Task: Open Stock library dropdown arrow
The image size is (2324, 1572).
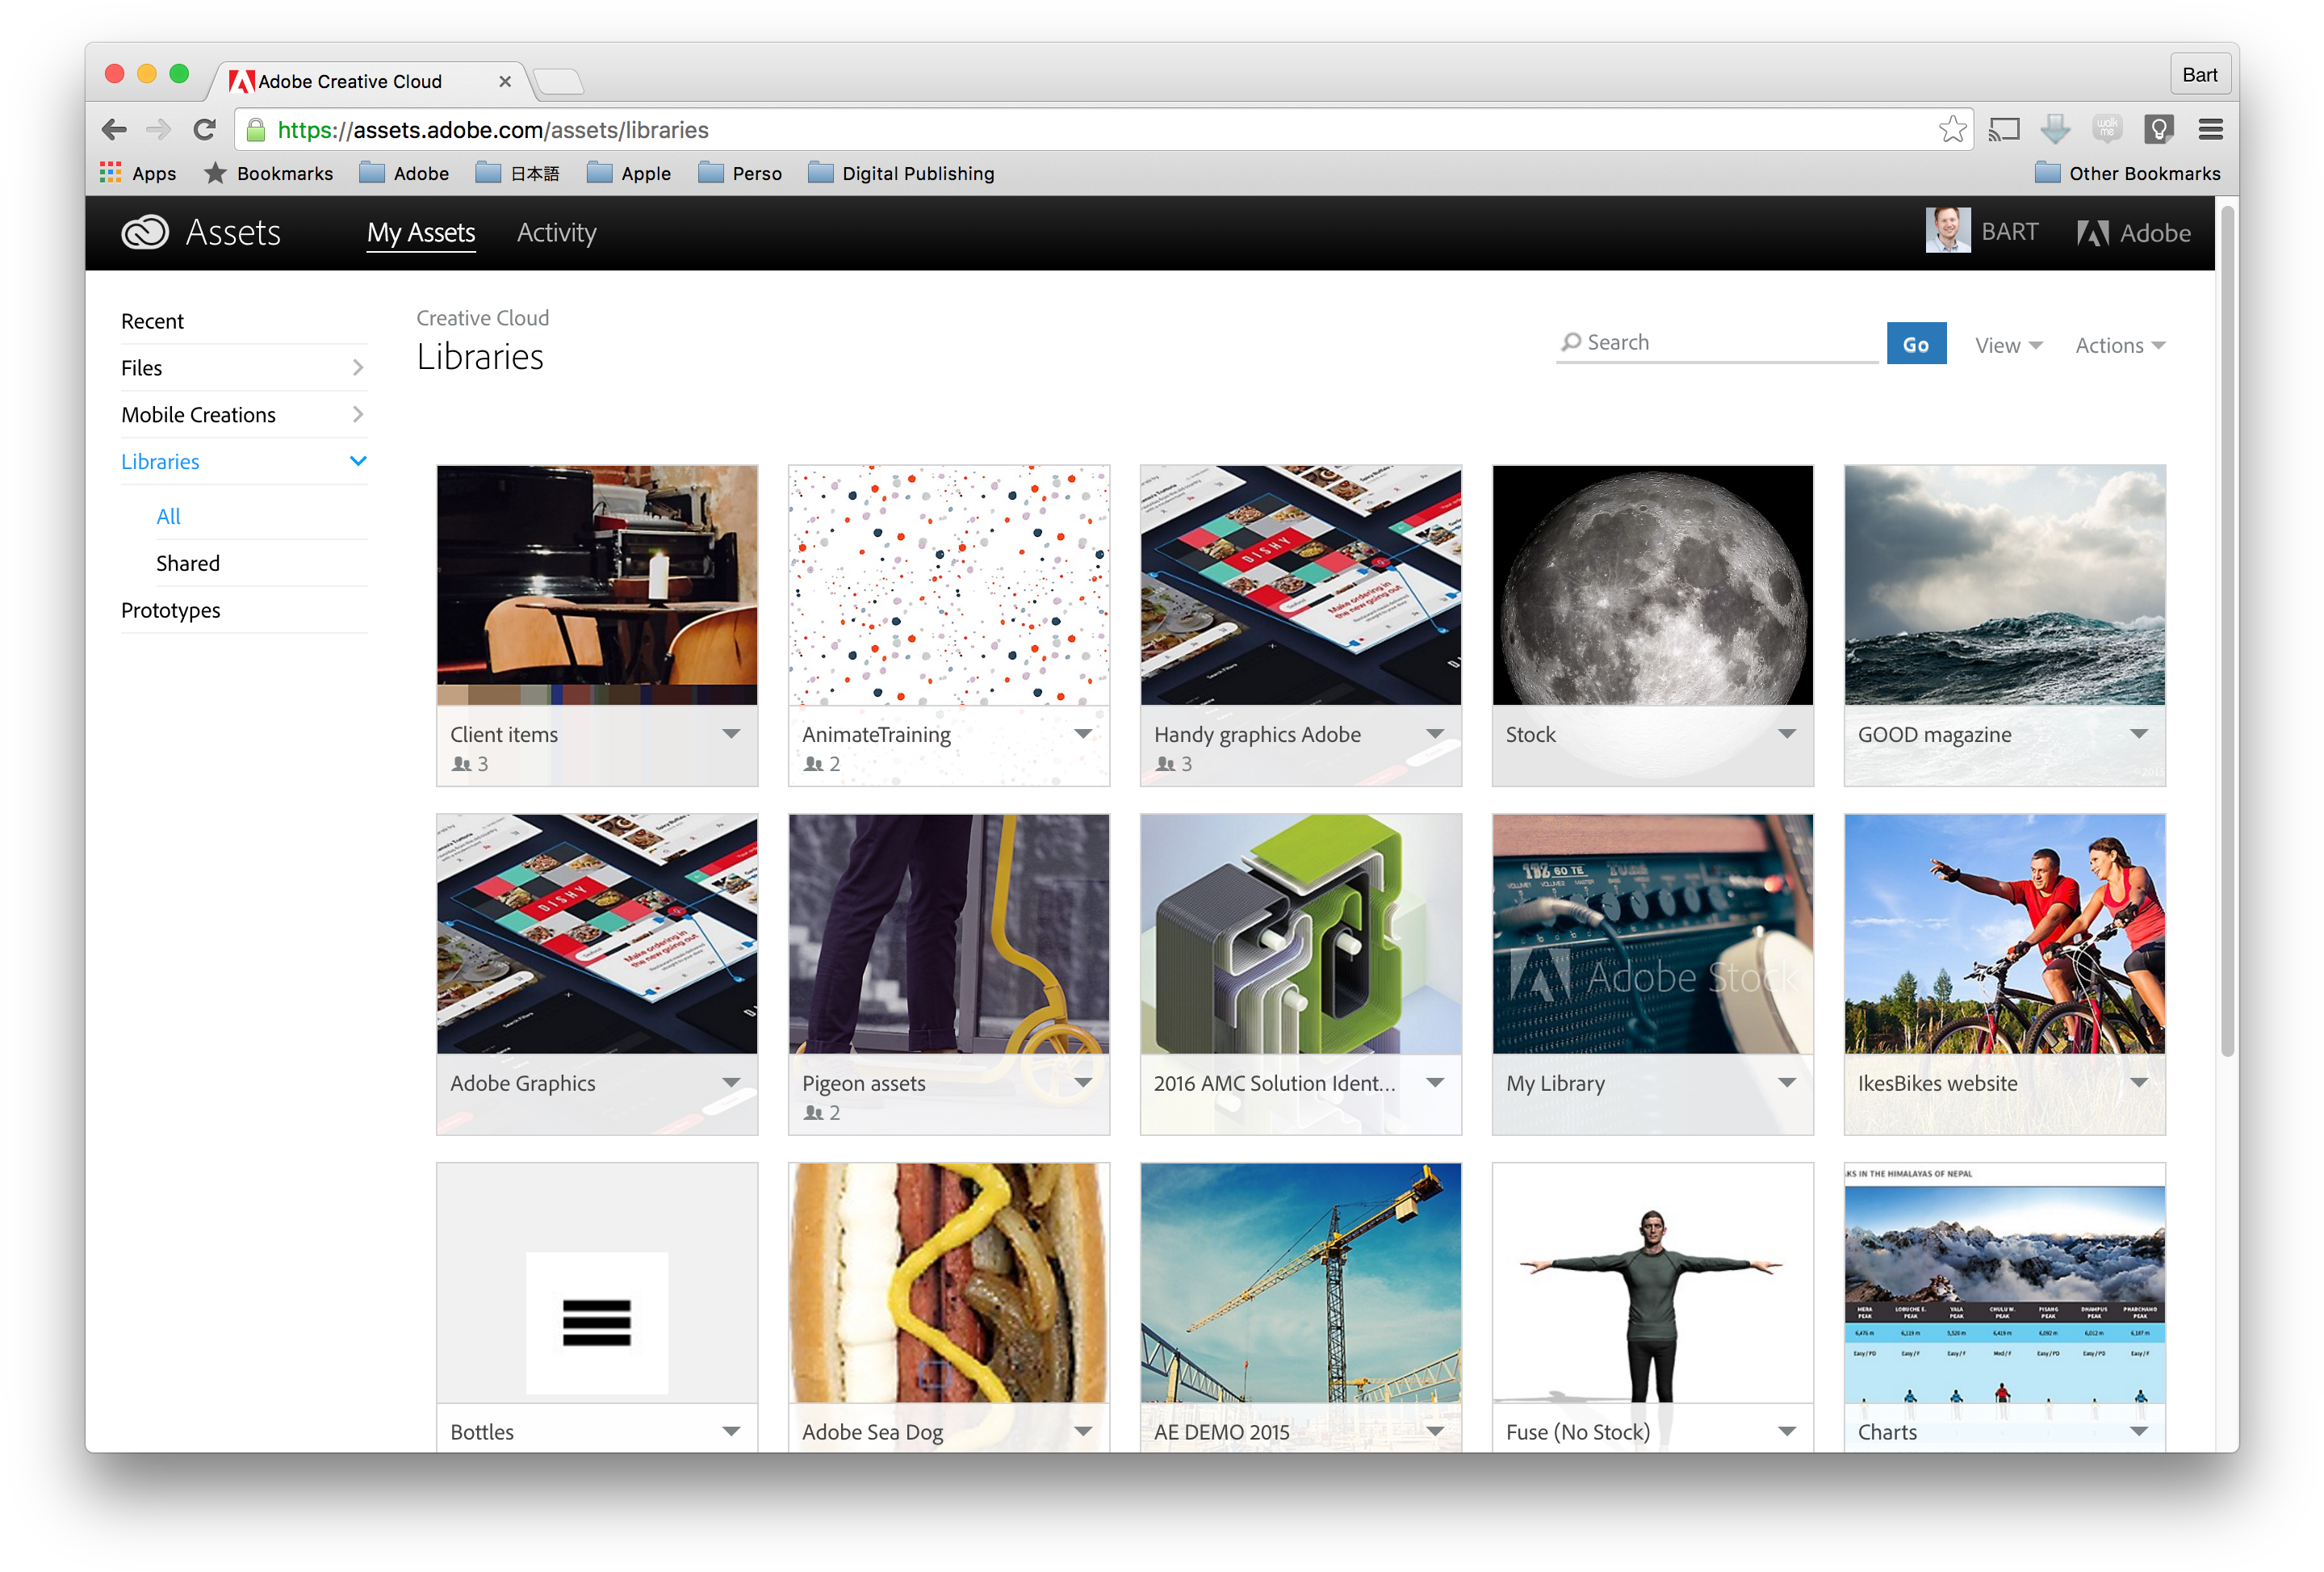Action: pyautogui.click(x=1787, y=734)
